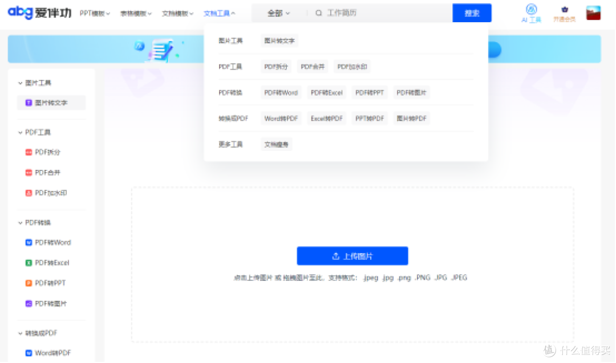Choose PDF转Word in the dropdown menu
This screenshot has height=363, width=616.
point(281,93)
